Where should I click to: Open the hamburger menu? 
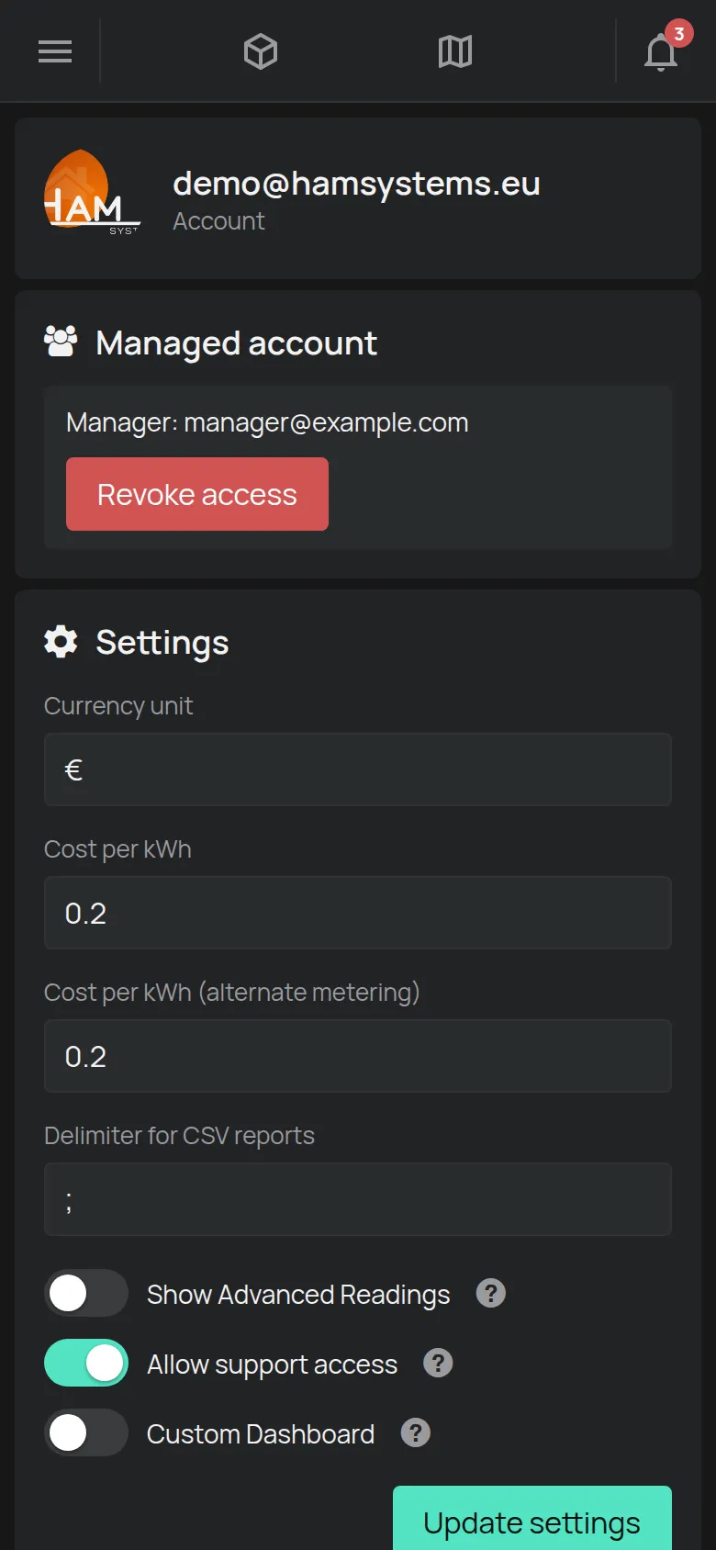(x=55, y=51)
